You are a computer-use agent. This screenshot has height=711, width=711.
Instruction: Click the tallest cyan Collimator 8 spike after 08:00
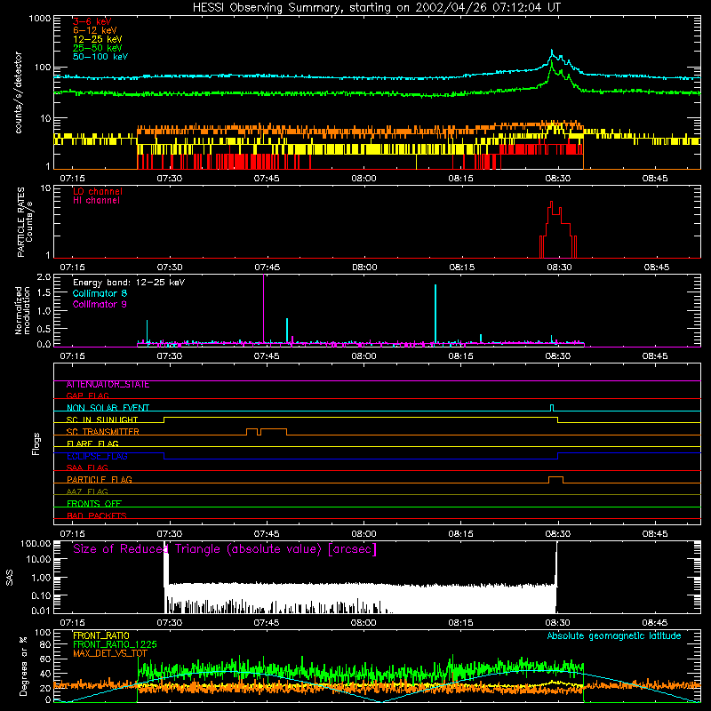click(435, 314)
